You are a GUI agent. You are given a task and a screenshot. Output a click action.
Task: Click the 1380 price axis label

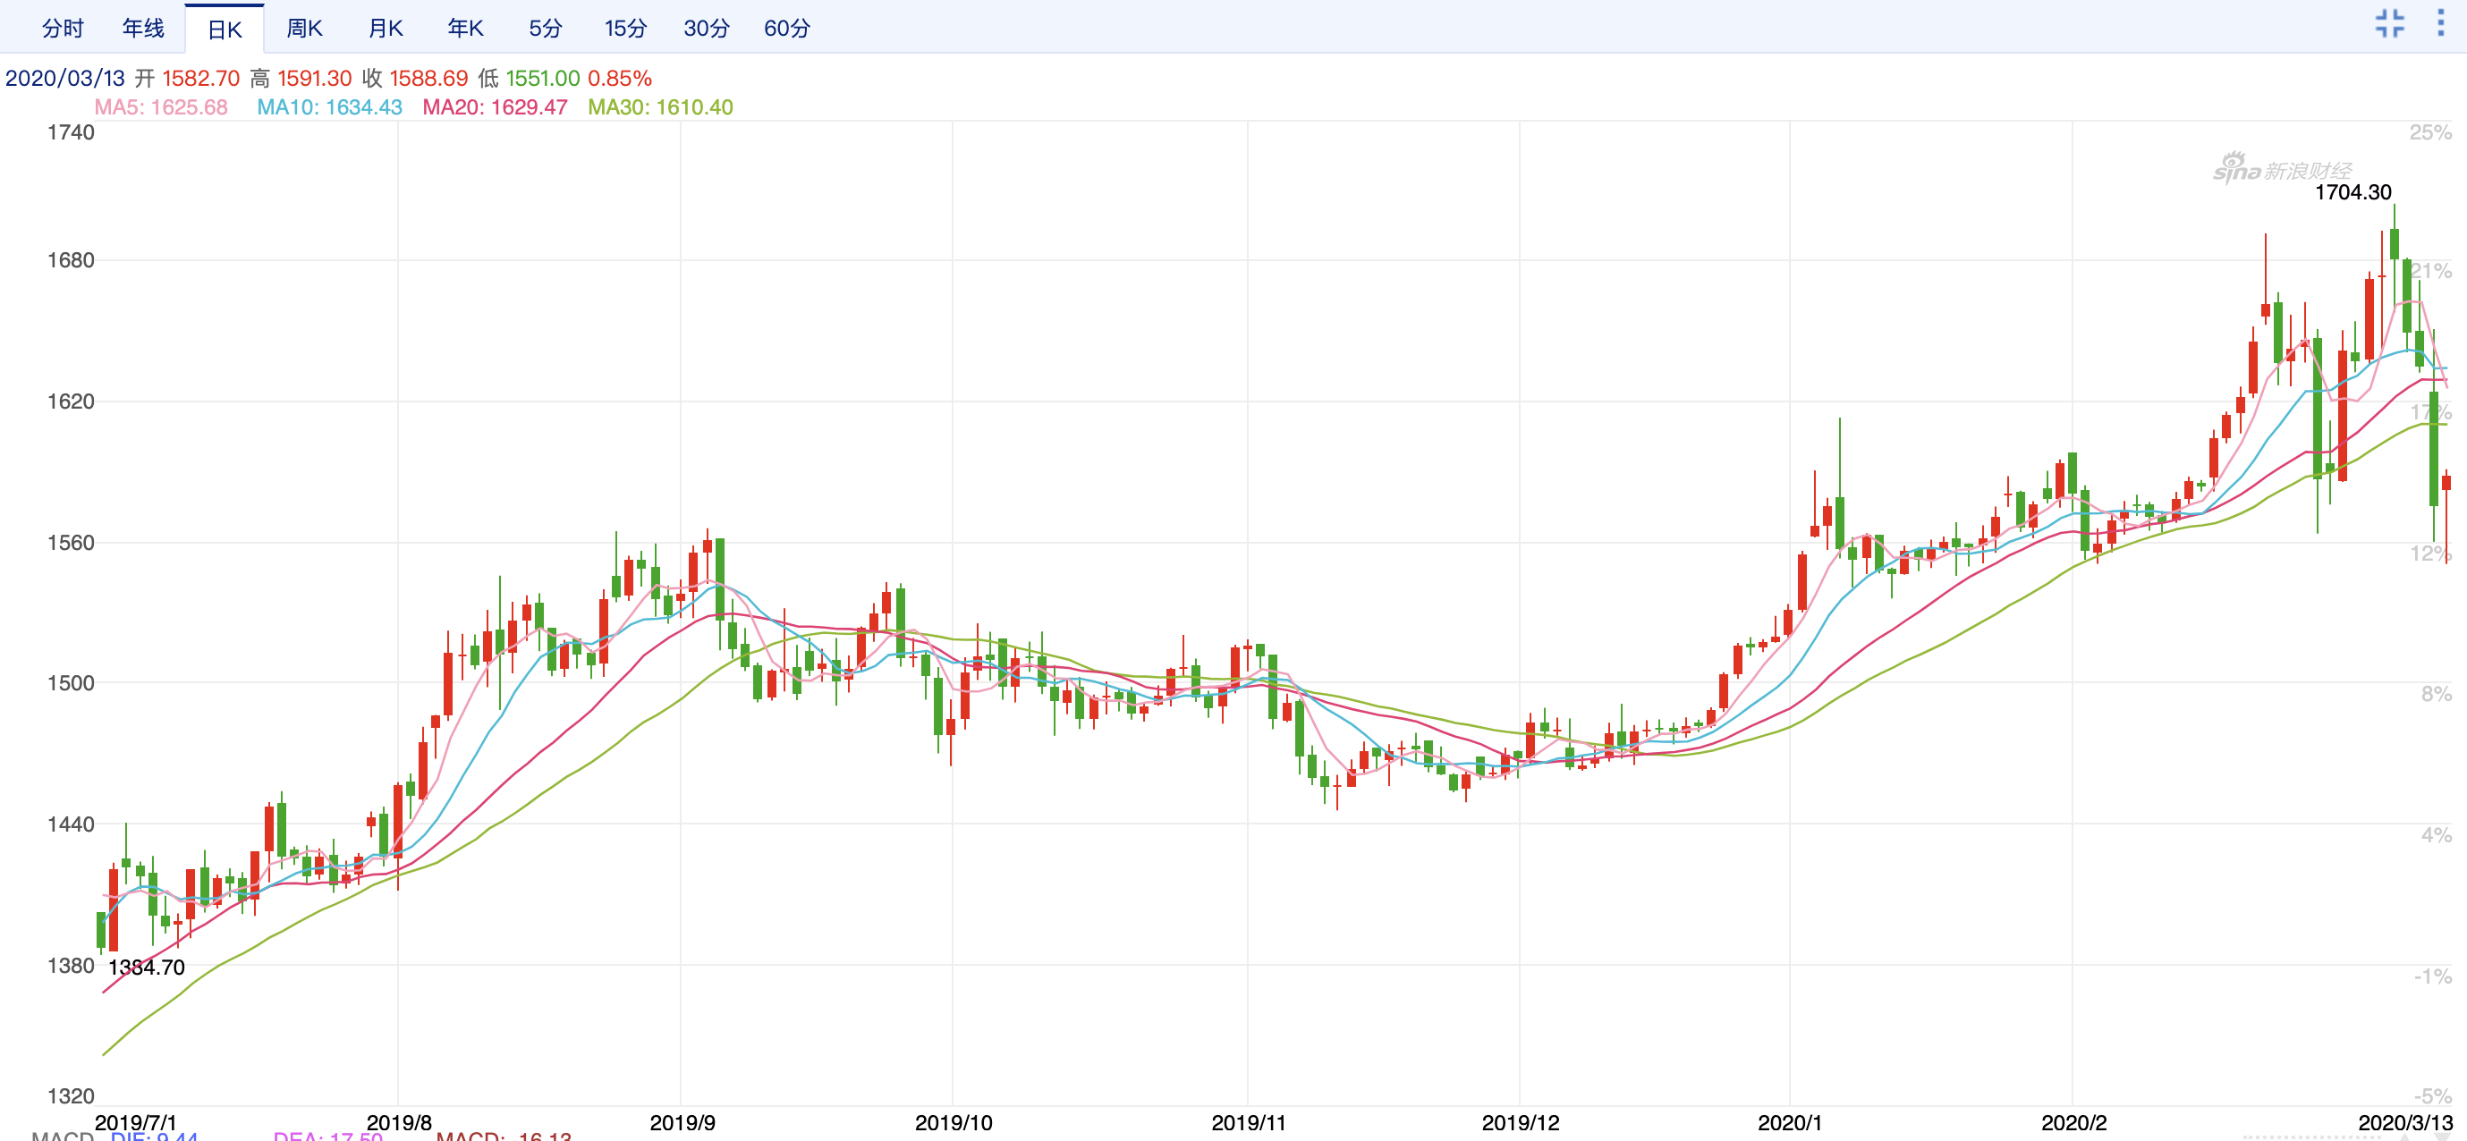tap(71, 966)
